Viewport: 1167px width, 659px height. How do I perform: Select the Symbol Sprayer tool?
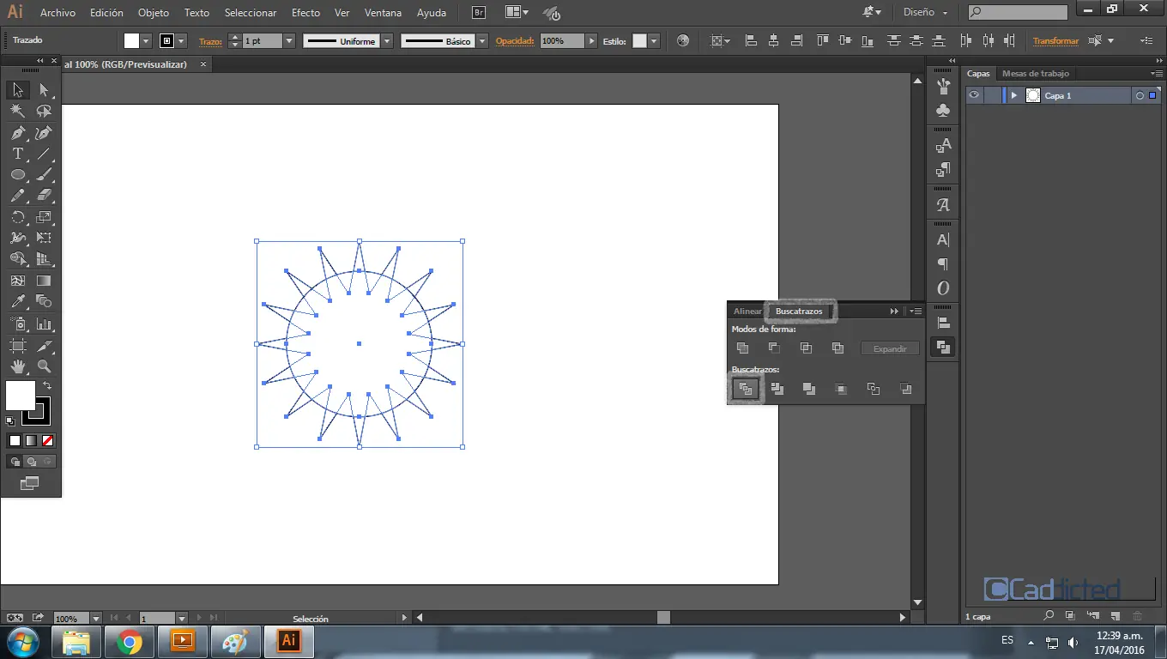click(17, 323)
